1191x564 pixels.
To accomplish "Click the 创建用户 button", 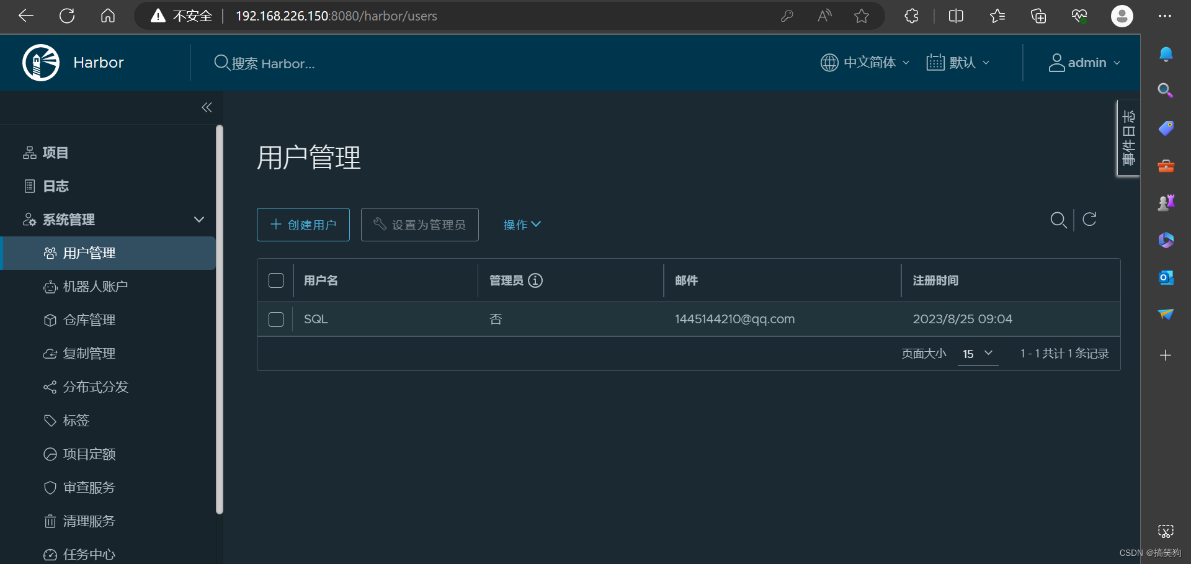I will (x=303, y=224).
